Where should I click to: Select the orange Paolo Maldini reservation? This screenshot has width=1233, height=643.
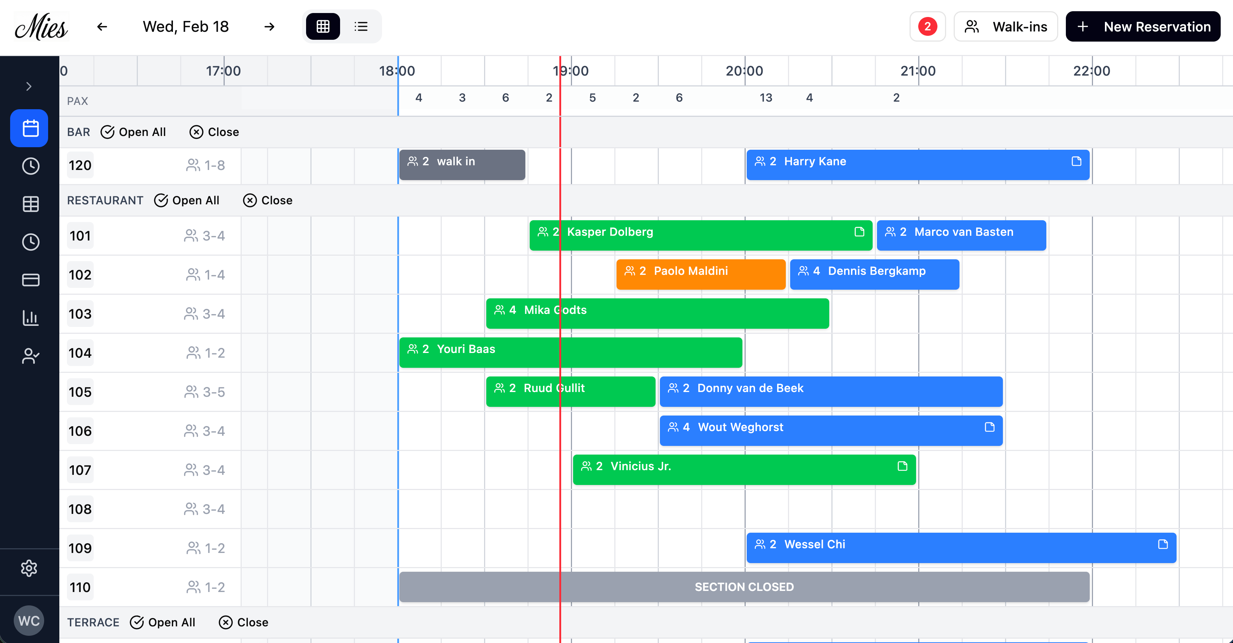[x=700, y=274]
